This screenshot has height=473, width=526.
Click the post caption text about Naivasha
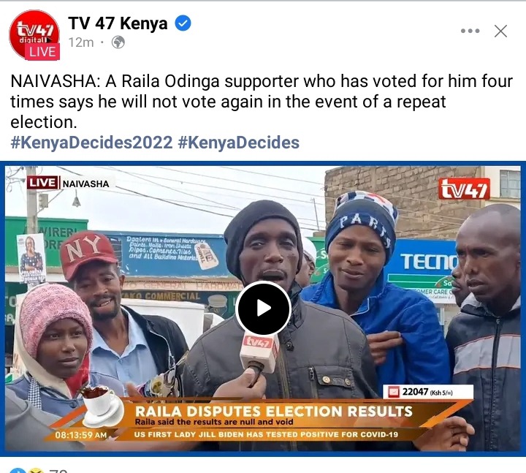[x=262, y=102]
